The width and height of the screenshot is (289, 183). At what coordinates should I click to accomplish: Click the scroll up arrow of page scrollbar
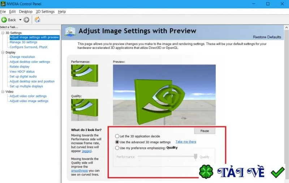pos(286,27)
